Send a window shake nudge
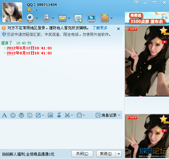The image size is (169, 159). click(x=30, y=115)
